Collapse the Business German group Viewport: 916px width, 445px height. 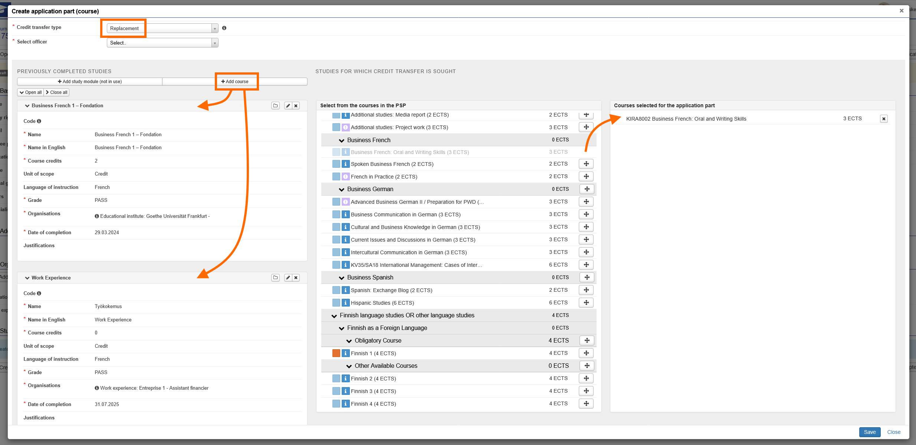click(x=342, y=189)
